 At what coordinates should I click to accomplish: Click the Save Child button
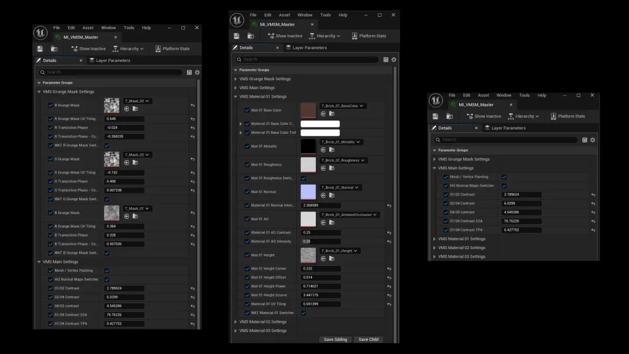368,339
